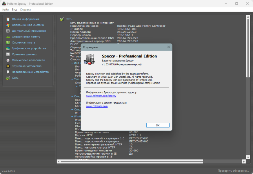The height and width of the screenshot is (174, 253).
Task: Open the Хранение данных section
Action: coord(24,54)
